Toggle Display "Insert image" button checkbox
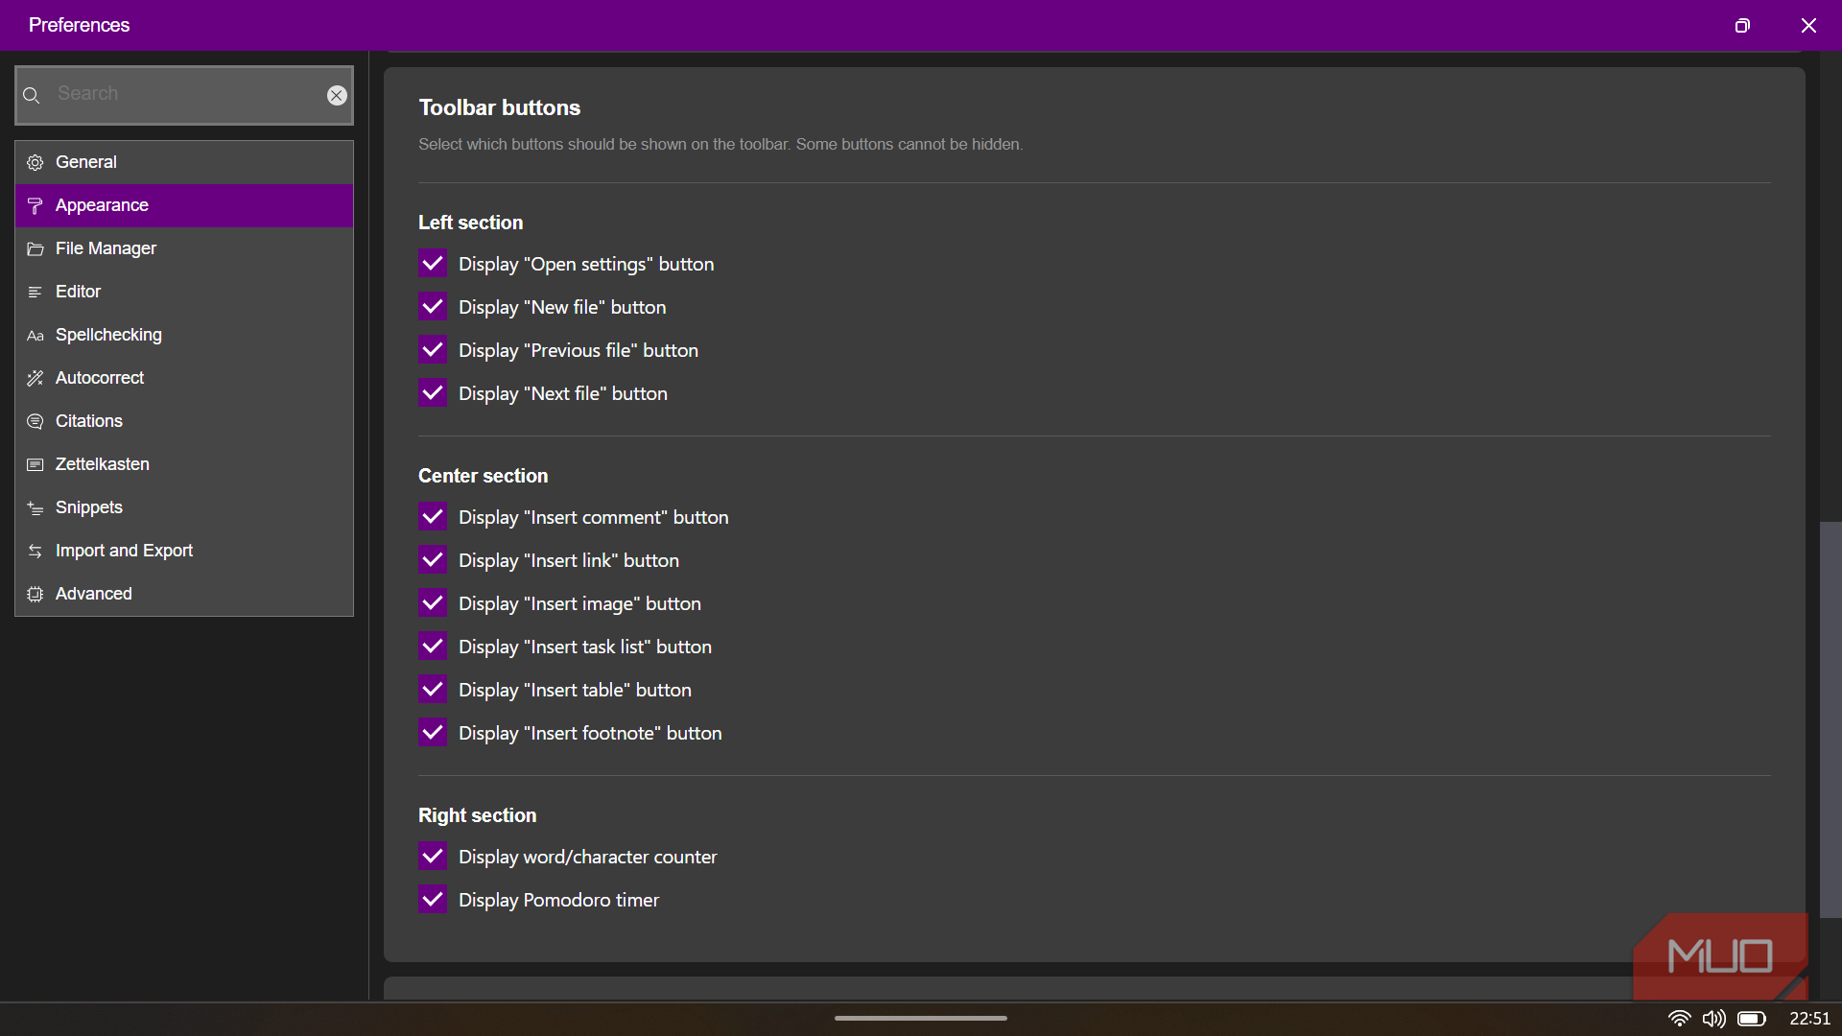 pos(433,603)
